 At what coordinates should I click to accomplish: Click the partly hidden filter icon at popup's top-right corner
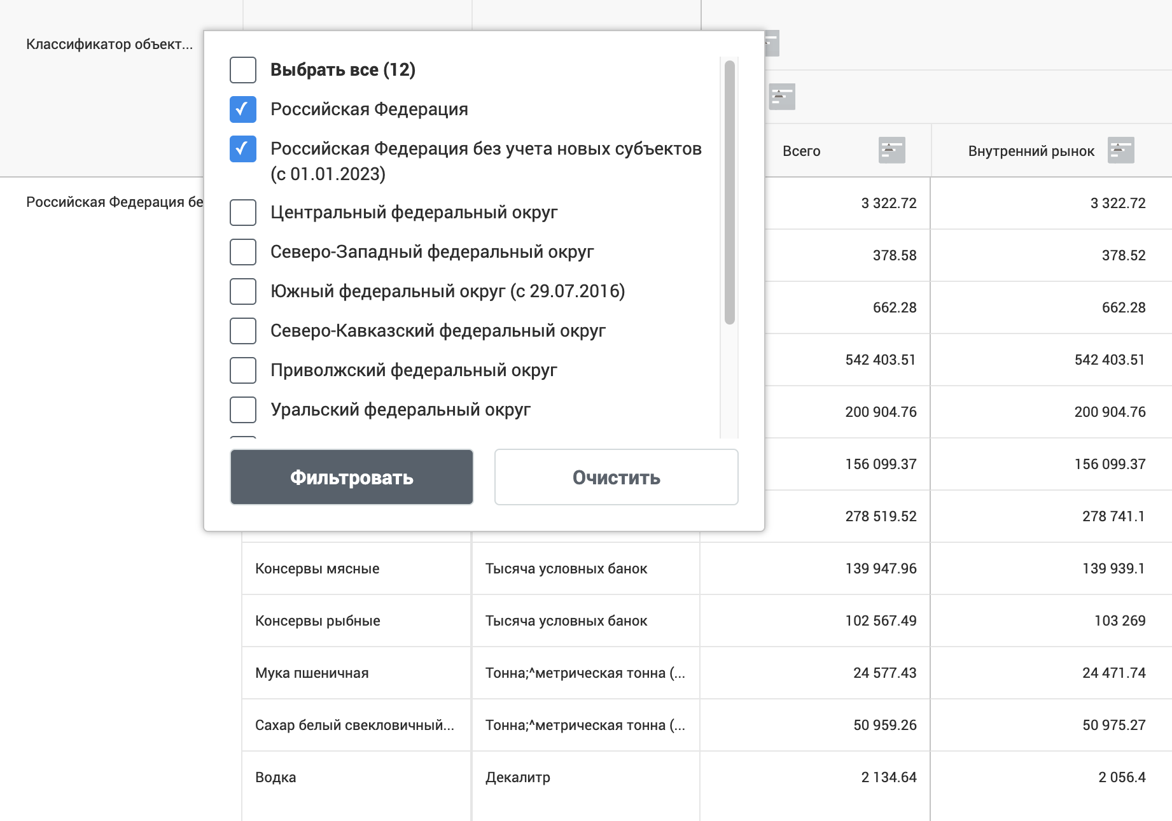point(772,43)
